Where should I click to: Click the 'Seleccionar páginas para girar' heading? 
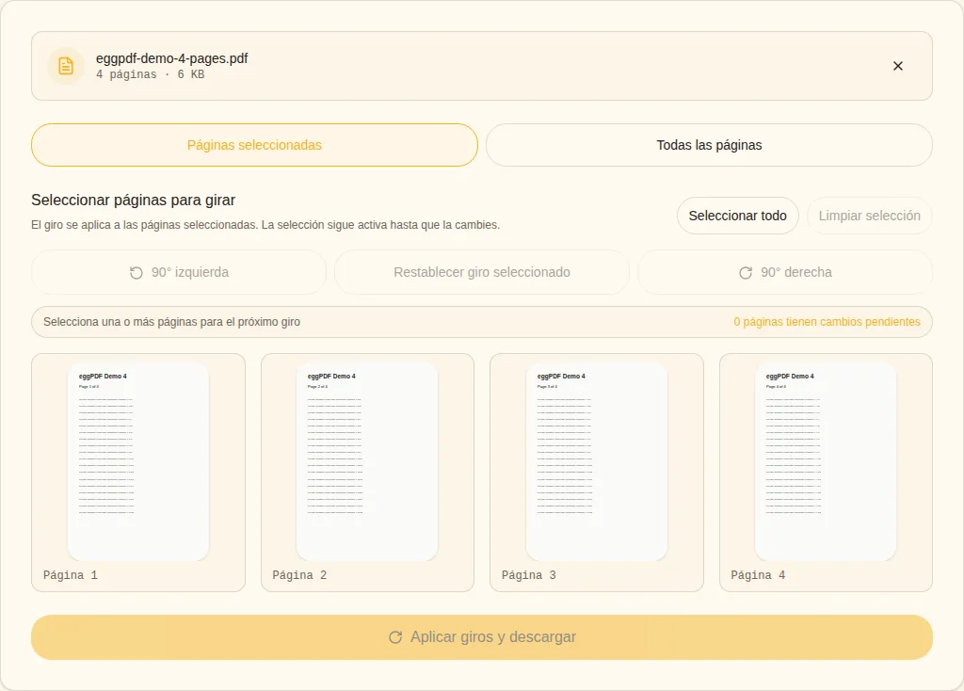coord(134,200)
